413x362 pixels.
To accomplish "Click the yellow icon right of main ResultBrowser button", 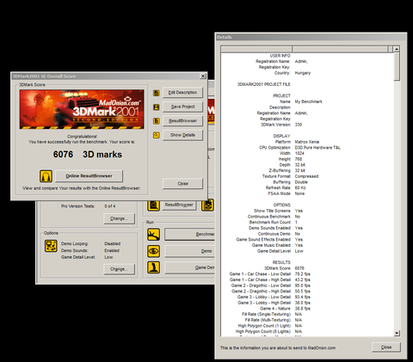I will 208,205.
